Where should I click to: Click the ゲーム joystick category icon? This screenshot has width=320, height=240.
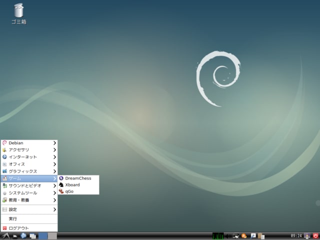coord(4,178)
